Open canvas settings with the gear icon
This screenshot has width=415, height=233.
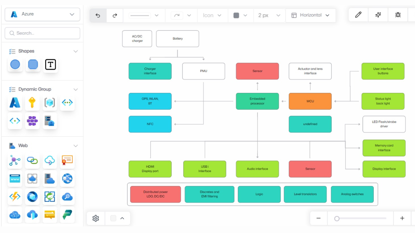click(x=96, y=218)
